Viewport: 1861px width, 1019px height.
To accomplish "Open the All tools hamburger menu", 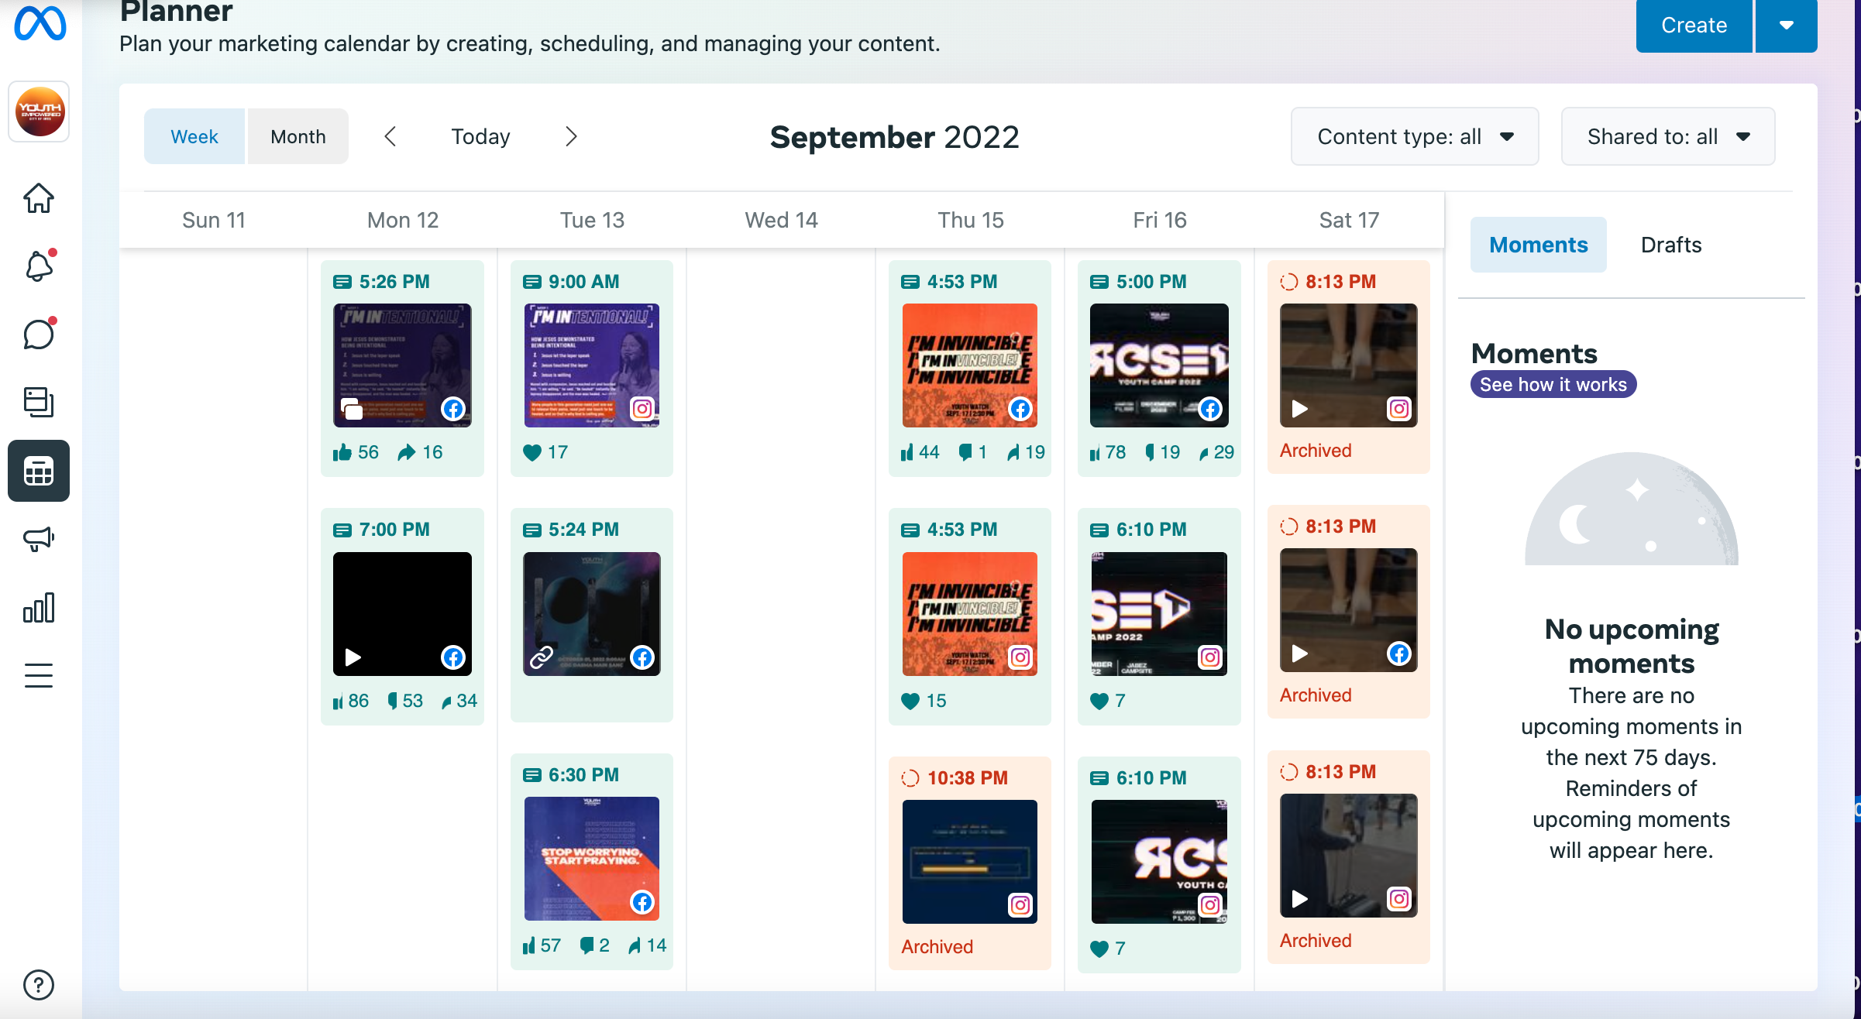I will point(39,675).
